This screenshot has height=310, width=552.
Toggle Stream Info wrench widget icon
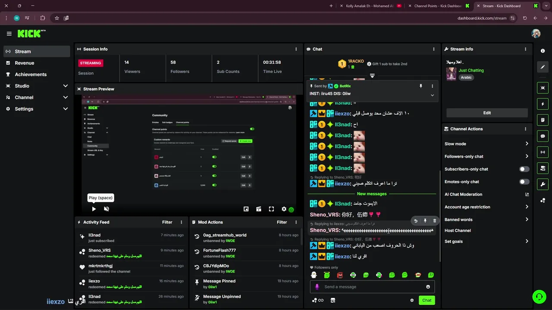[x=543, y=184]
